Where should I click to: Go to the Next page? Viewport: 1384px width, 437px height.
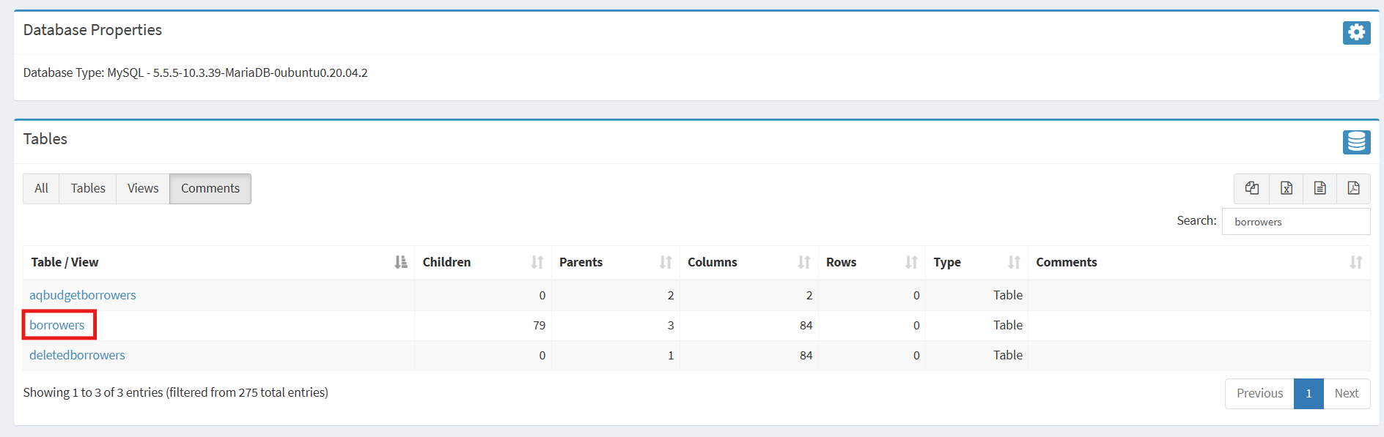(1346, 393)
